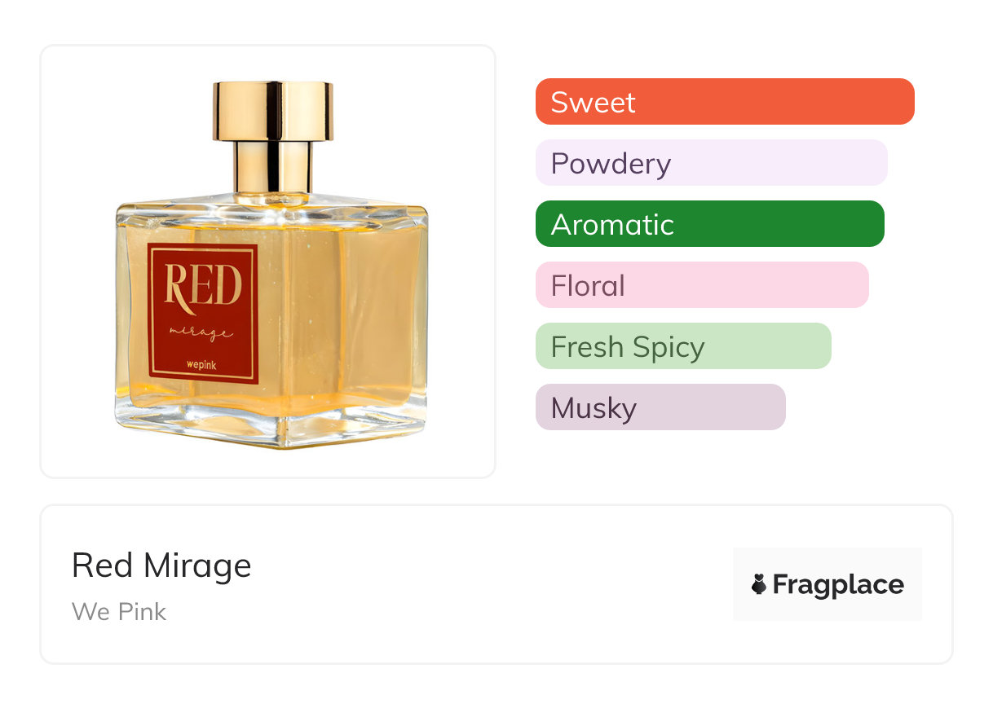Click the word Sweet in the orange bar
The image size is (993, 704).
point(593,102)
